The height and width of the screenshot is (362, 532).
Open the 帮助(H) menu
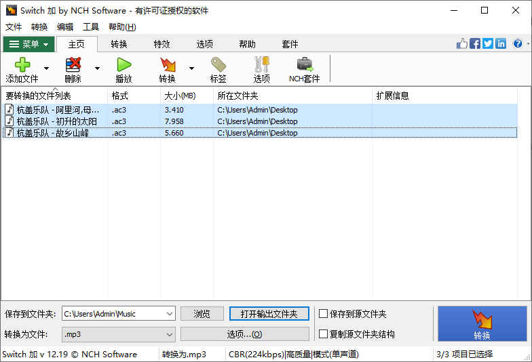point(122,27)
